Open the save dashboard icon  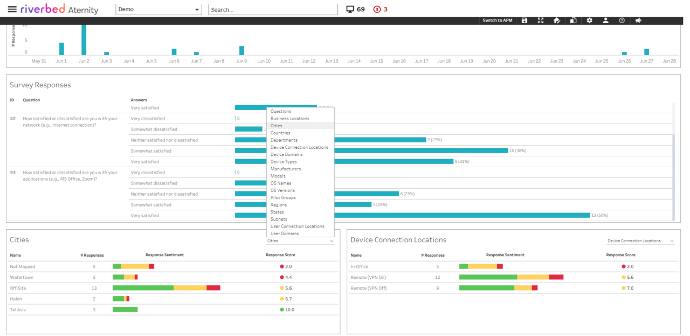click(524, 20)
